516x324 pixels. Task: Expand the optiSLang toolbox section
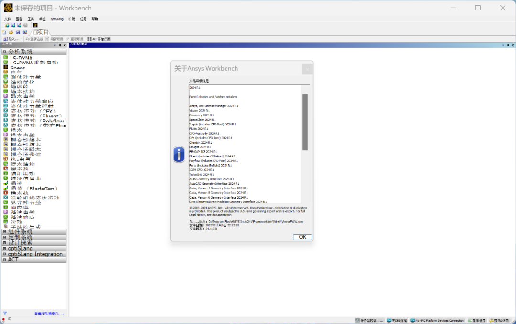[x=4, y=249]
